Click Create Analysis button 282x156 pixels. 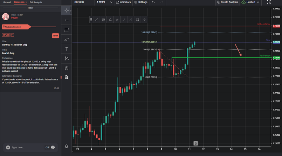coord(227,2)
